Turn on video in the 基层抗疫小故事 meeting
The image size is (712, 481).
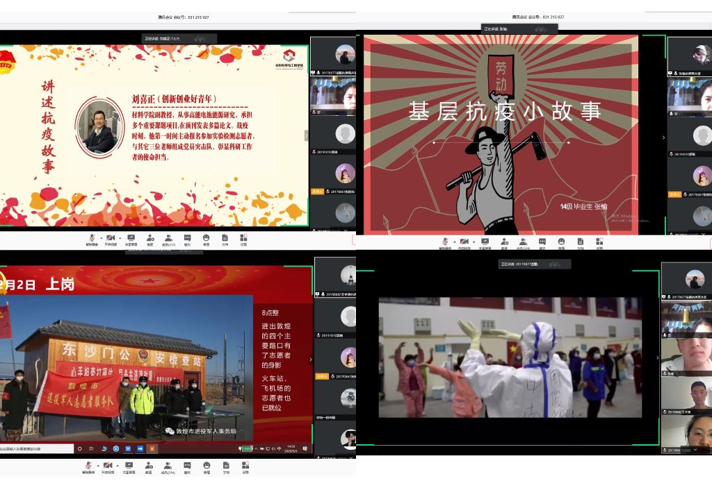[x=464, y=244]
